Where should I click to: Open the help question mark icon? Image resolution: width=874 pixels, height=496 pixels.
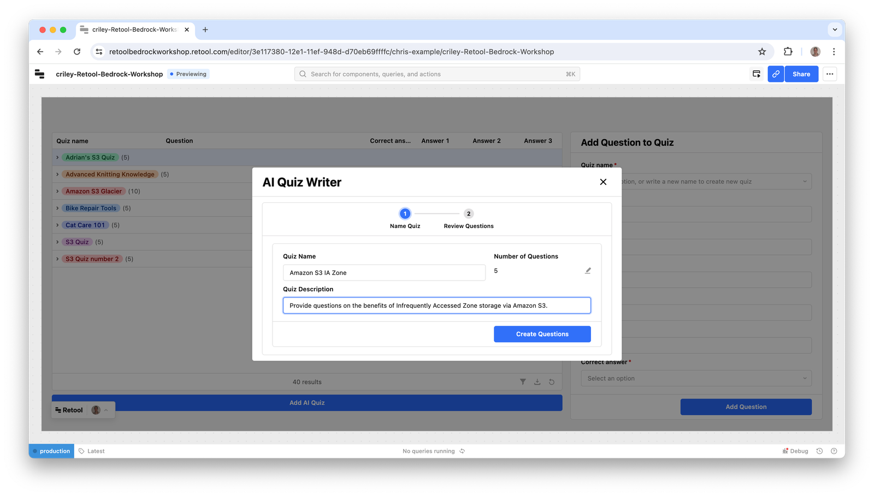[x=834, y=451]
